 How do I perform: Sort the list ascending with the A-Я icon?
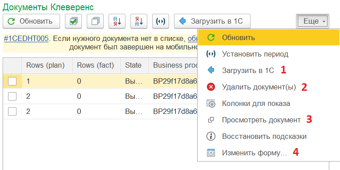click(117, 21)
